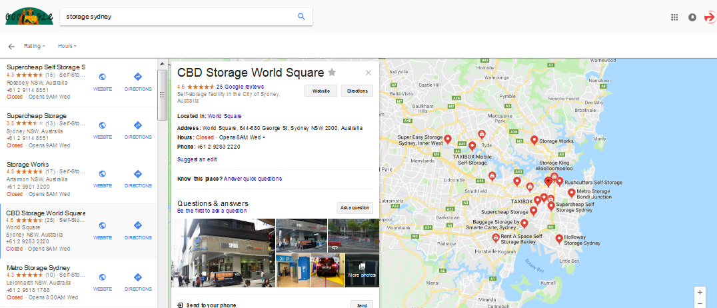This screenshot has width=717, height=308.
Task: Open the notifications bell icon
Action: pos(692,17)
